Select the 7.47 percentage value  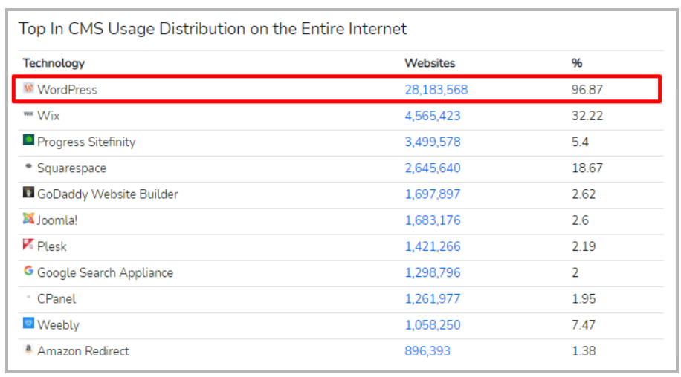[584, 325]
